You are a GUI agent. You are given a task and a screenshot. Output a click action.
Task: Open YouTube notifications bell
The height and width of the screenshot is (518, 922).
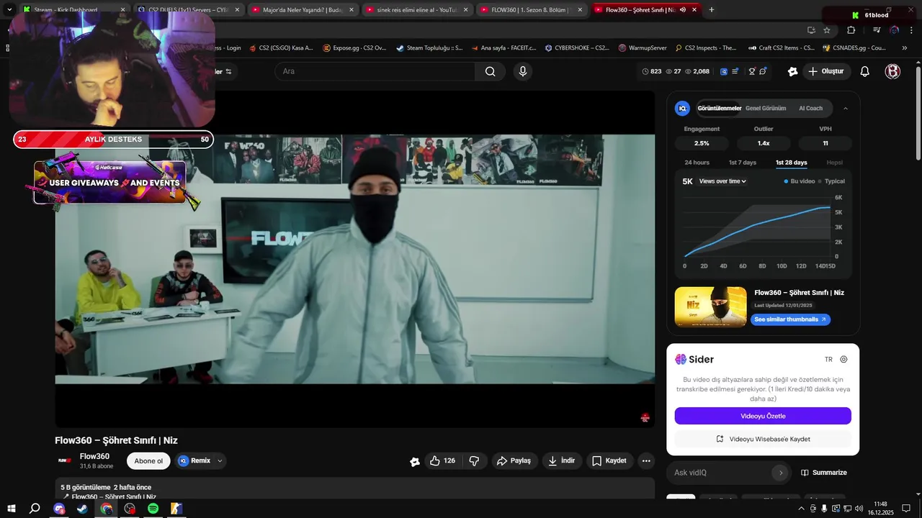coord(865,71)
